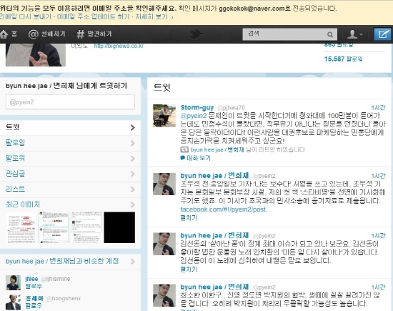The width and height of the screenshot is (393, 311).
Task: Follow the jhlee account
Action: [34, 286]
